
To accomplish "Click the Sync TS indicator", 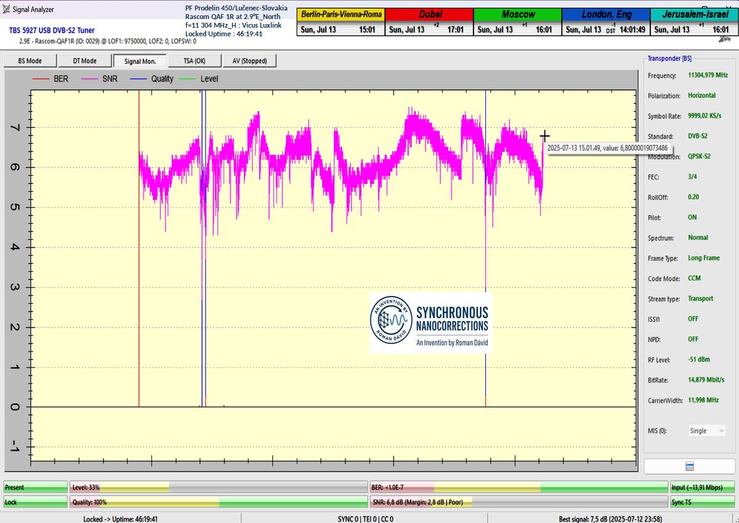I will pyautogui.click(x=701, y=502).
